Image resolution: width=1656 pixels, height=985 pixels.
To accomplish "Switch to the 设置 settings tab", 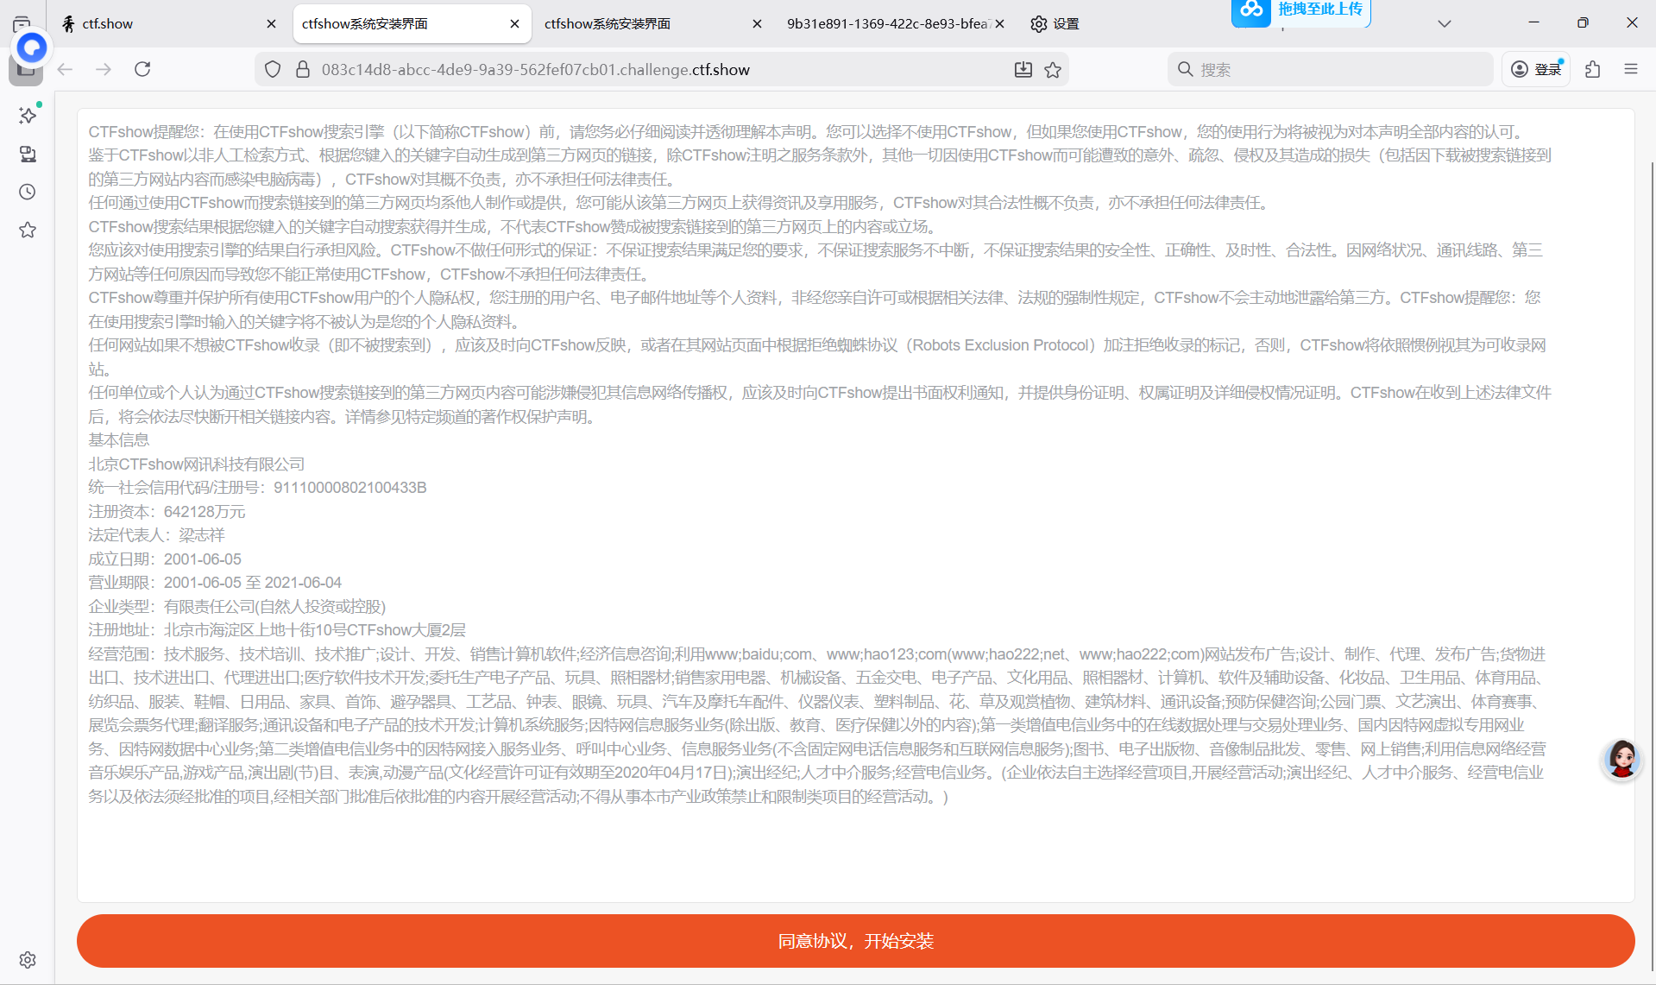I will [x=1055, y=23].
